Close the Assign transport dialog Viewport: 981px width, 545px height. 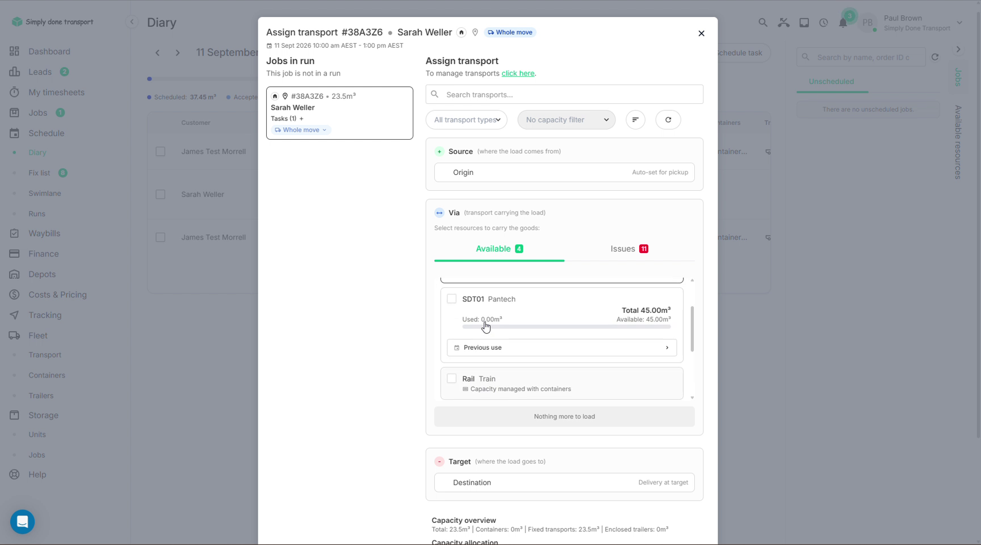(x=702, y=33)
